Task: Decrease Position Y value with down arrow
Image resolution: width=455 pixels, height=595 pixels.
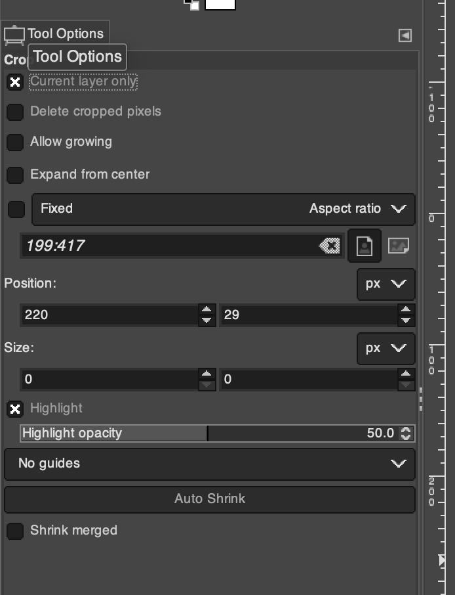Action: 406,320
